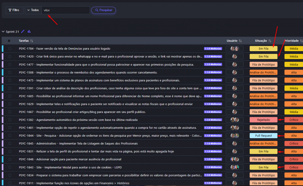303x186 pixels.
Task: Open the Rejeitado status dropdown on PSYC-1382
Action: pos(263,120)
